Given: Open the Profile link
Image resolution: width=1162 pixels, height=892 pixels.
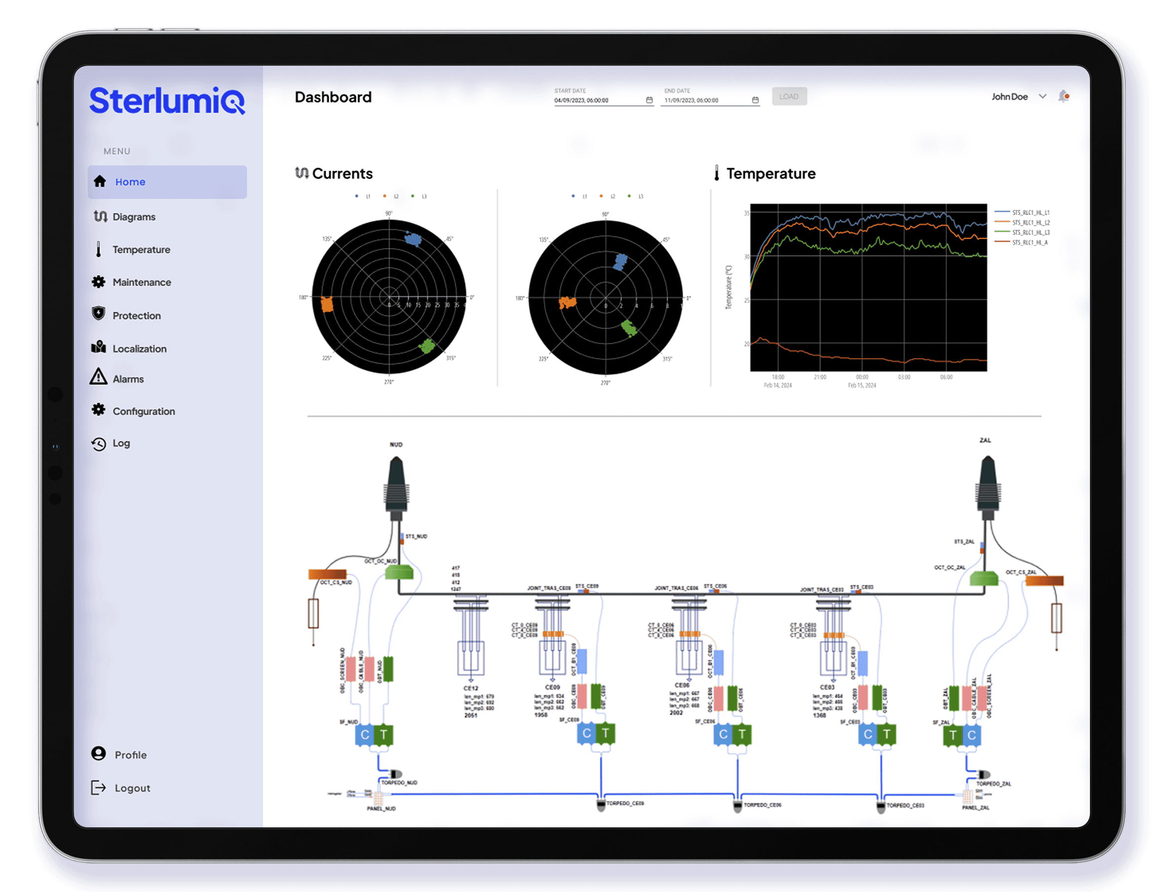Looking at the screenshot, I should point(131,754).
